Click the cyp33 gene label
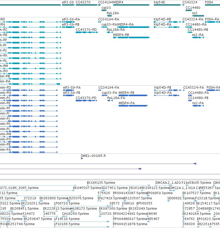 point(106,8)
